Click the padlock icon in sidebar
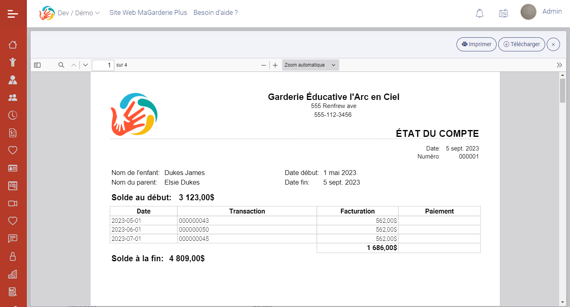 pyautogui.click(x=13, y=256)
